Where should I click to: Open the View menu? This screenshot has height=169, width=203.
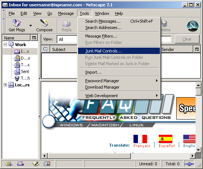(x=37, y=13)
